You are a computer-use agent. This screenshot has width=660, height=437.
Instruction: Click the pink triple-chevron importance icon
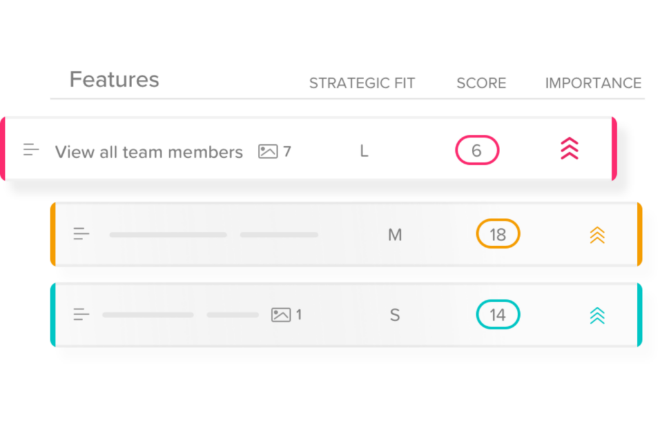coord(569,150)
